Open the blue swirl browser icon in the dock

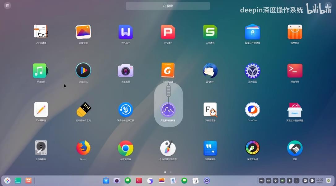point(150,181)
